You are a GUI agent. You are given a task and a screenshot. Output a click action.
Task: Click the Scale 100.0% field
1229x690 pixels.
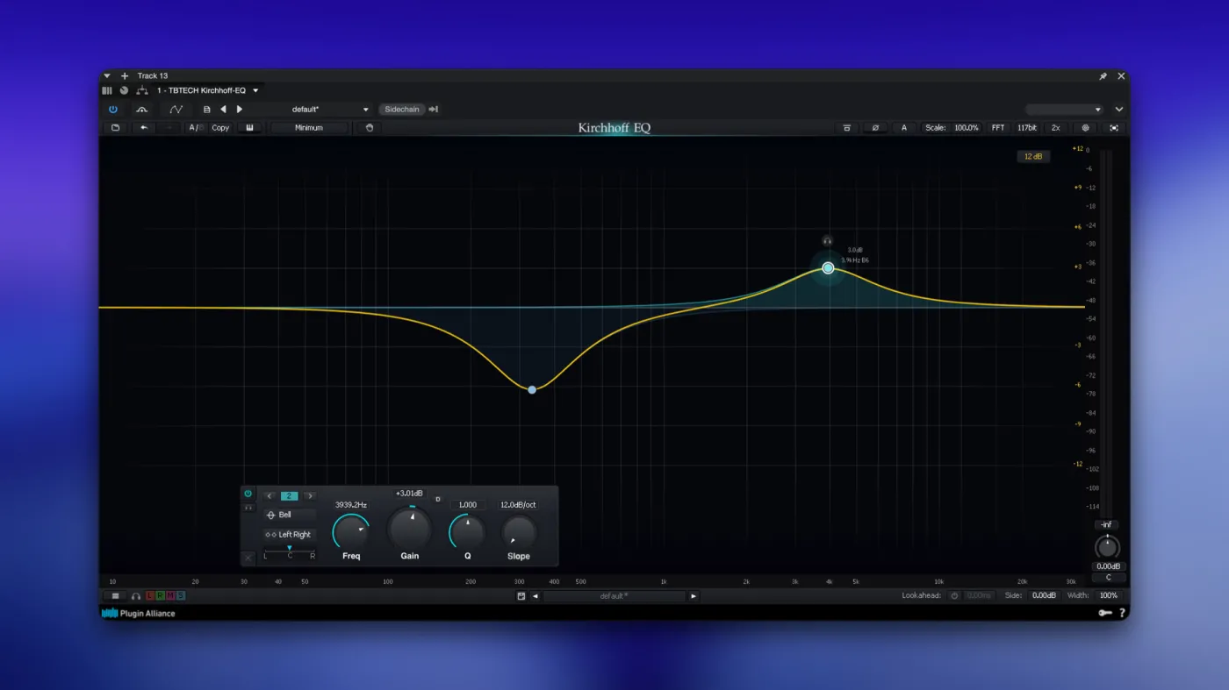[952, 128]
